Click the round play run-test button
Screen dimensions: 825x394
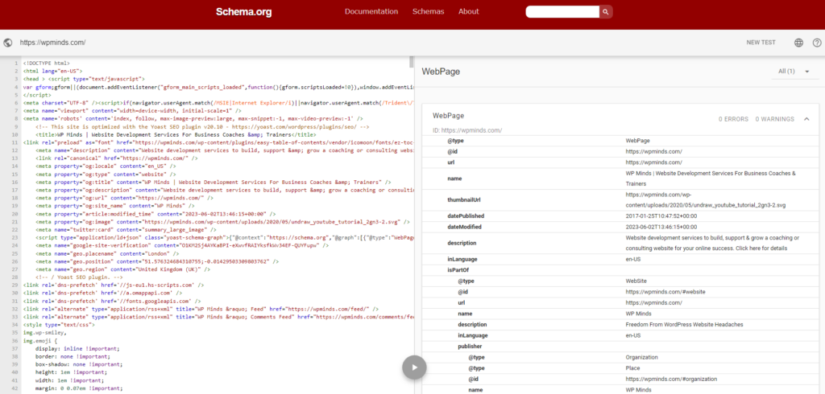pos(414,367)
